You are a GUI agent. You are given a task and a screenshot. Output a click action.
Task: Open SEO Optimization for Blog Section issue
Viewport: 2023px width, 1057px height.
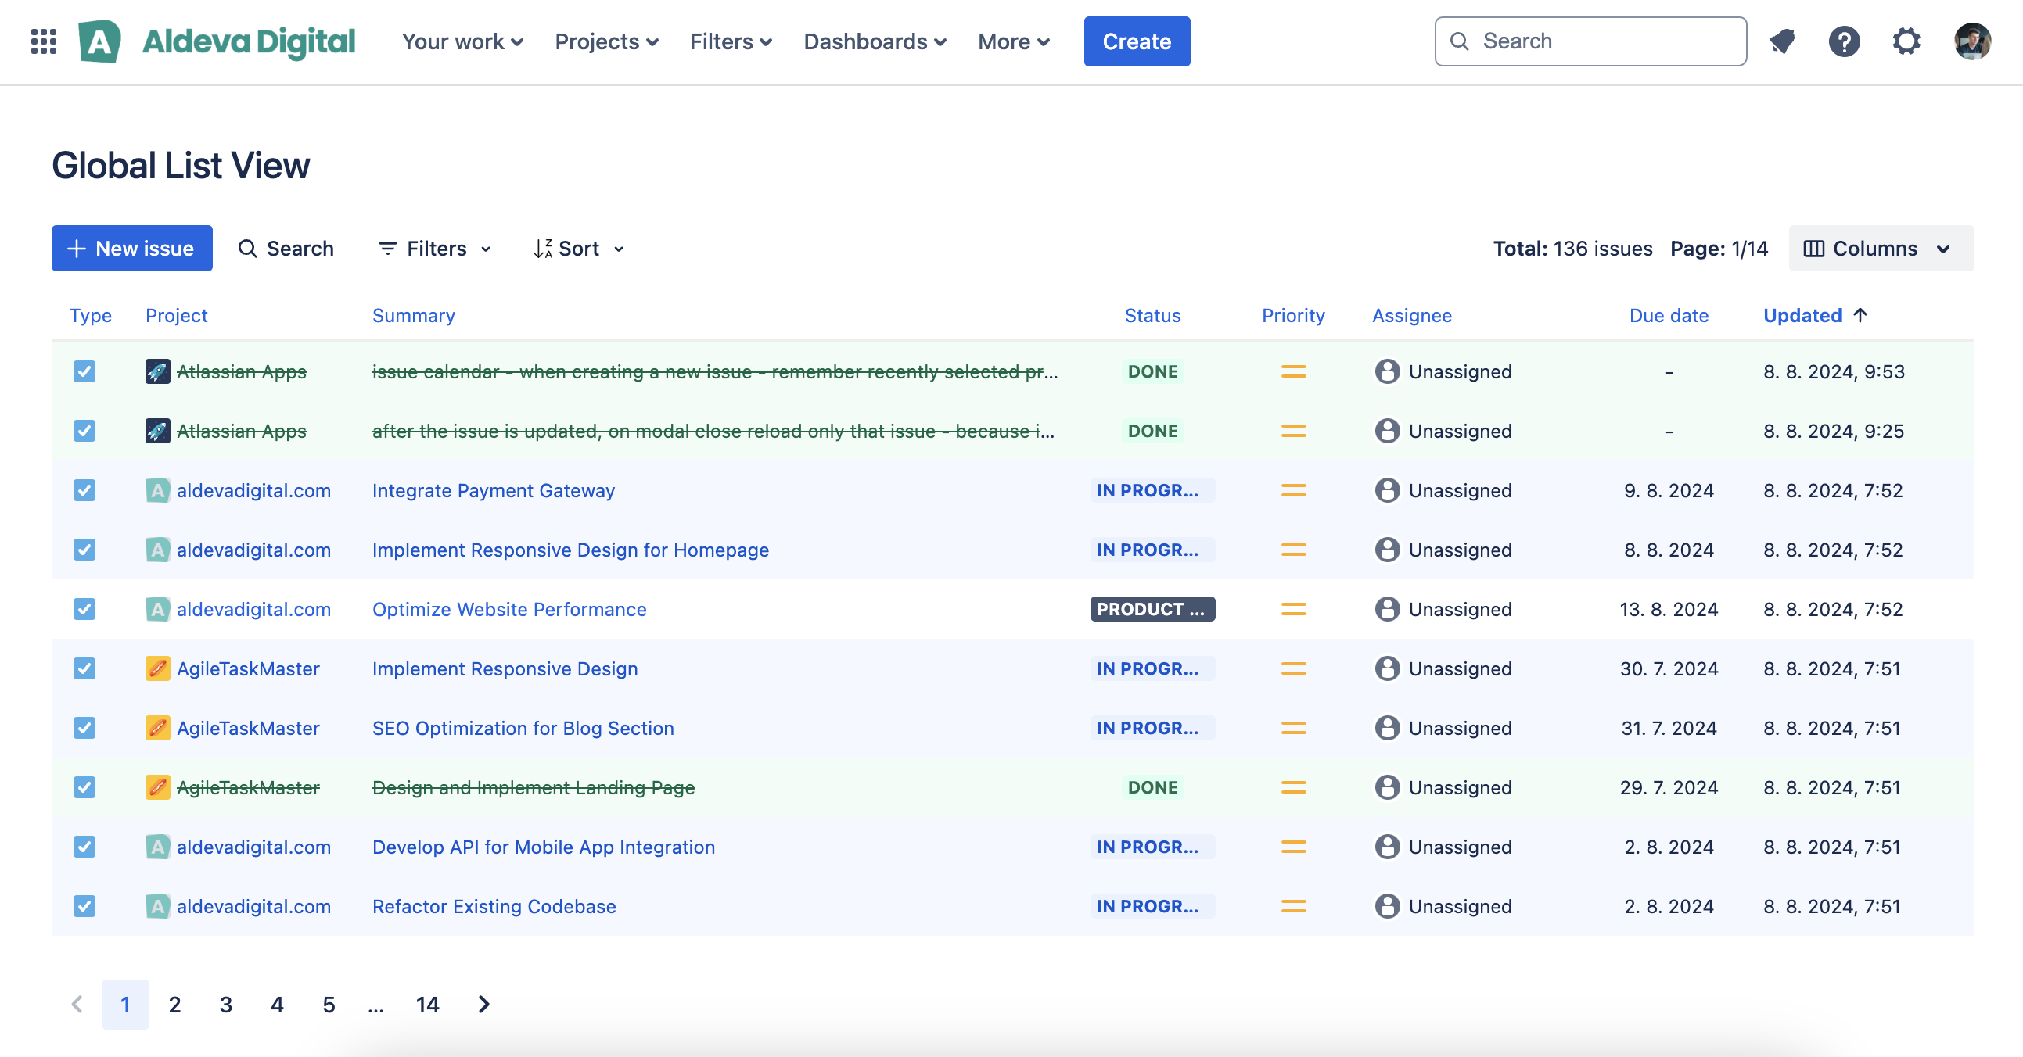(523, 728)
